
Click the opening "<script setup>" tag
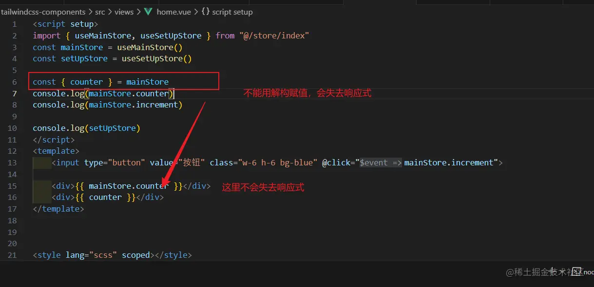(65, 24)
